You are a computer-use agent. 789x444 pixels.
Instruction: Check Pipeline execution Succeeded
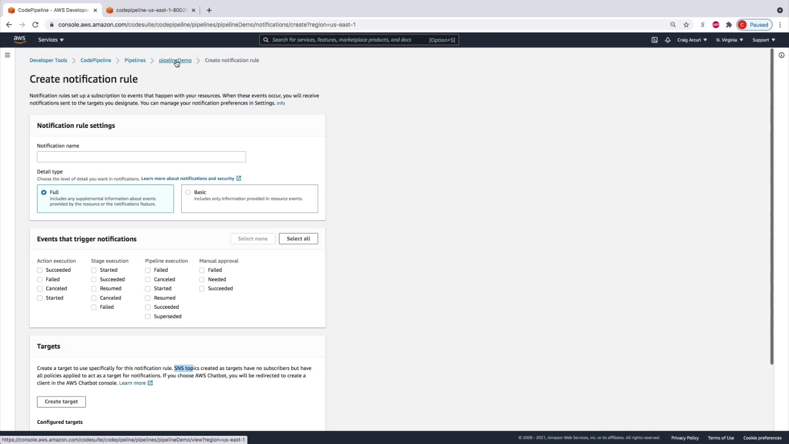tap(148, 307)
